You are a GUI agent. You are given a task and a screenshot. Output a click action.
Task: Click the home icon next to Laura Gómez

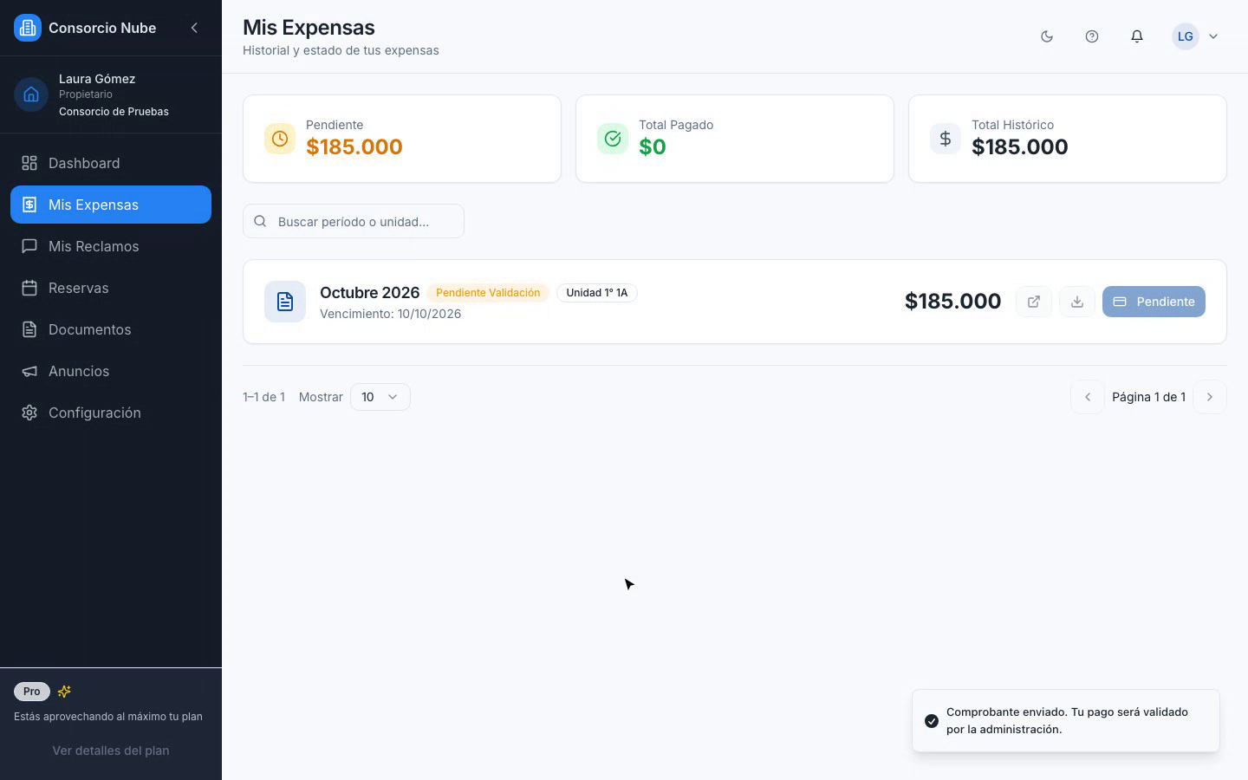pos(31,94)
